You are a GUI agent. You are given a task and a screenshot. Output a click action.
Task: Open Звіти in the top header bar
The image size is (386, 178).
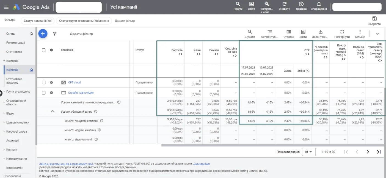coord(251,6)
